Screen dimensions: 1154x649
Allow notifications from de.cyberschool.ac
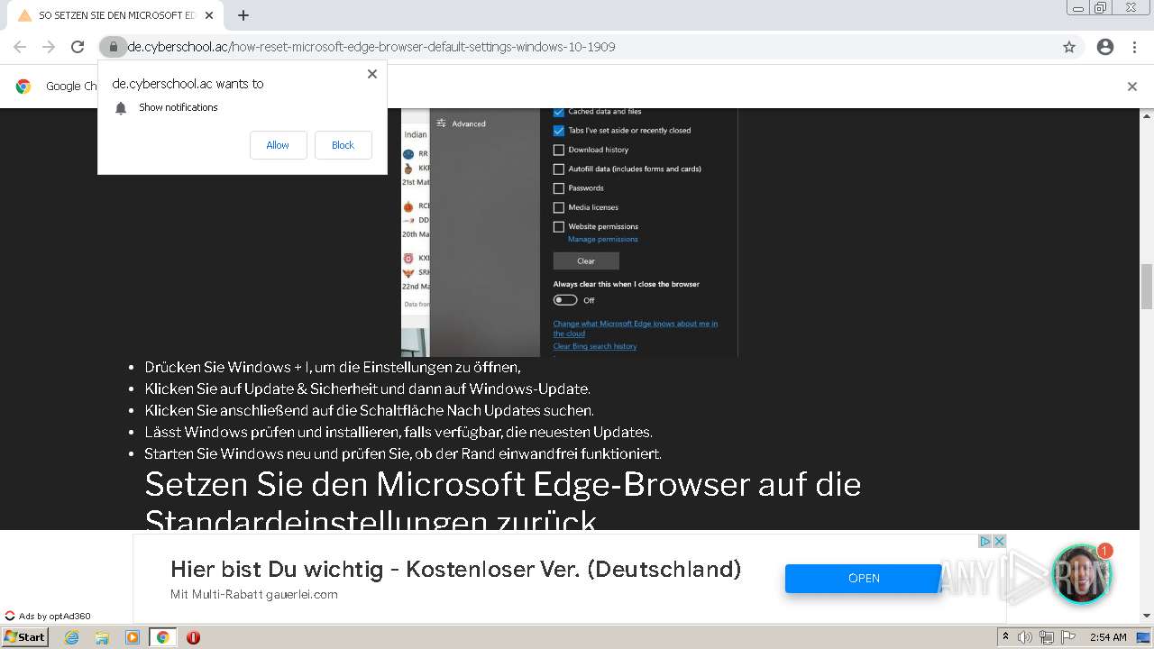(x=278, y=145)
